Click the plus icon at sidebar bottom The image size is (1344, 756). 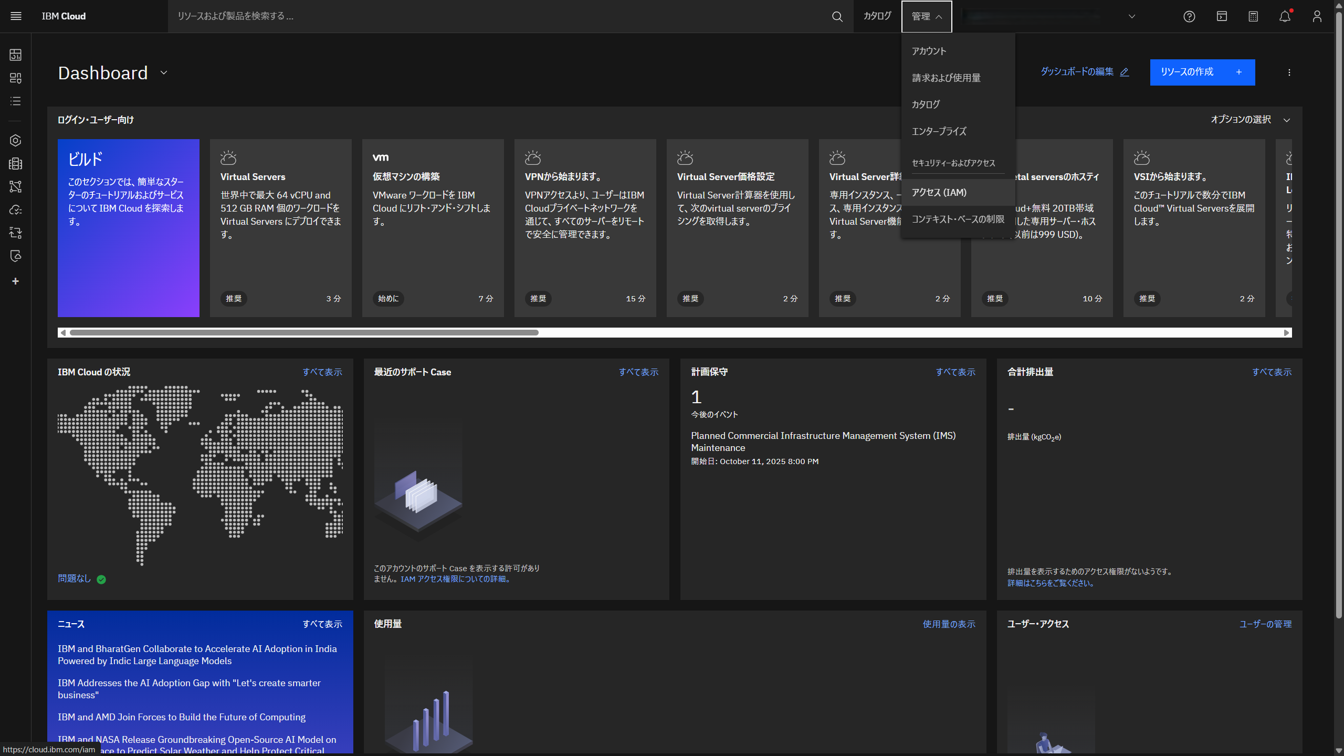click(15, 281)
